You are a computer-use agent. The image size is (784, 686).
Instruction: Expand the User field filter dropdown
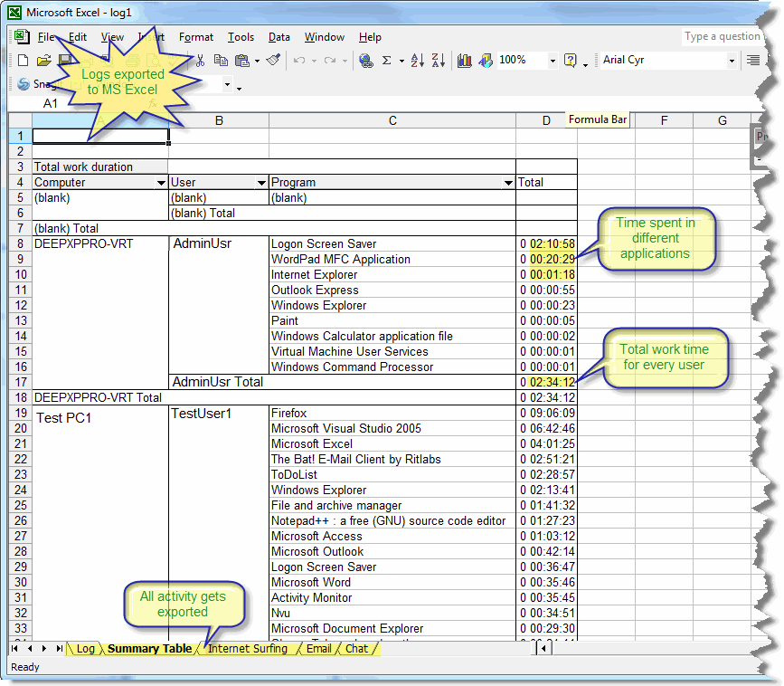coord(261,183)
